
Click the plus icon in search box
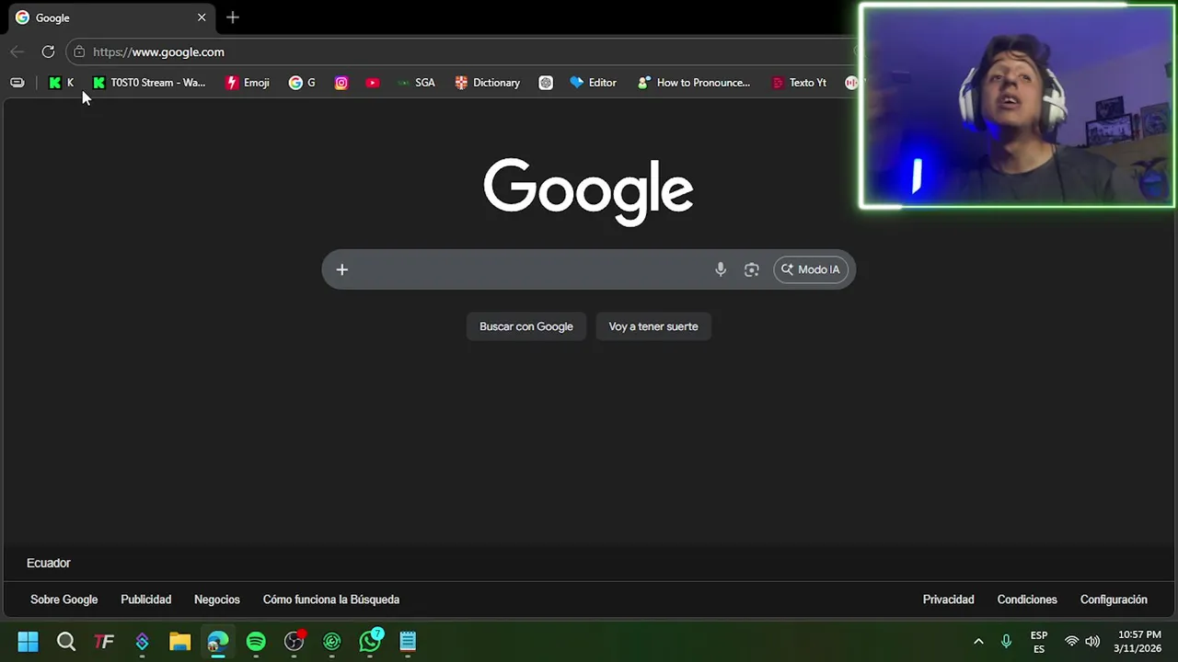coord(341,269)
